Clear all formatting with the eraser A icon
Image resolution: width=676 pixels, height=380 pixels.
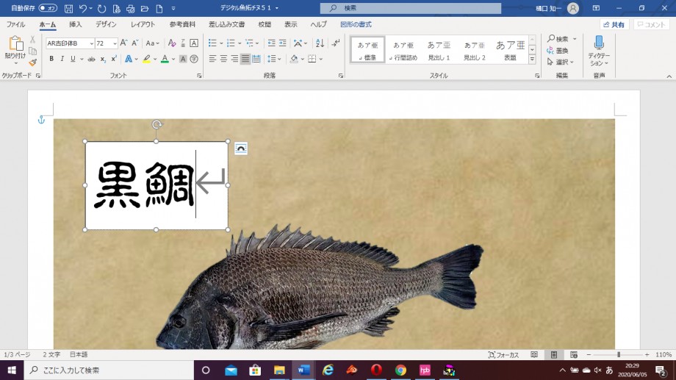172,43
